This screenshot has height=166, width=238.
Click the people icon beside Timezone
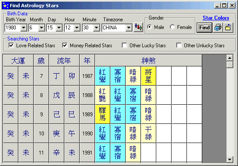click(138, 28)
